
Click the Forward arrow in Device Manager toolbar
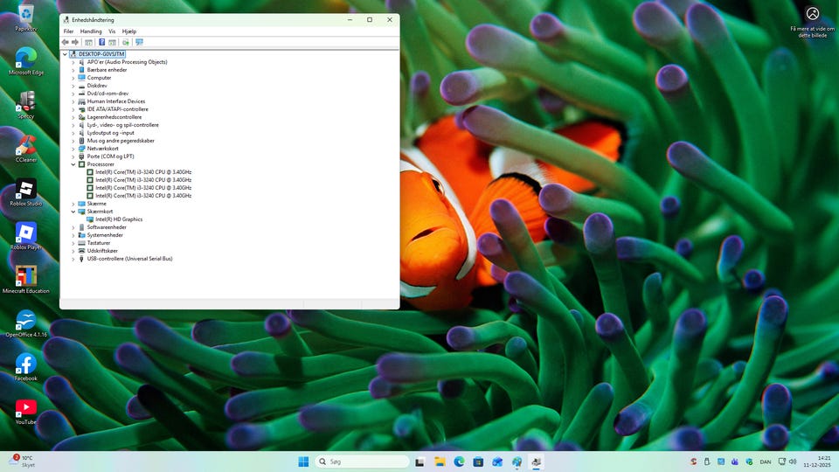coord(75,42)
